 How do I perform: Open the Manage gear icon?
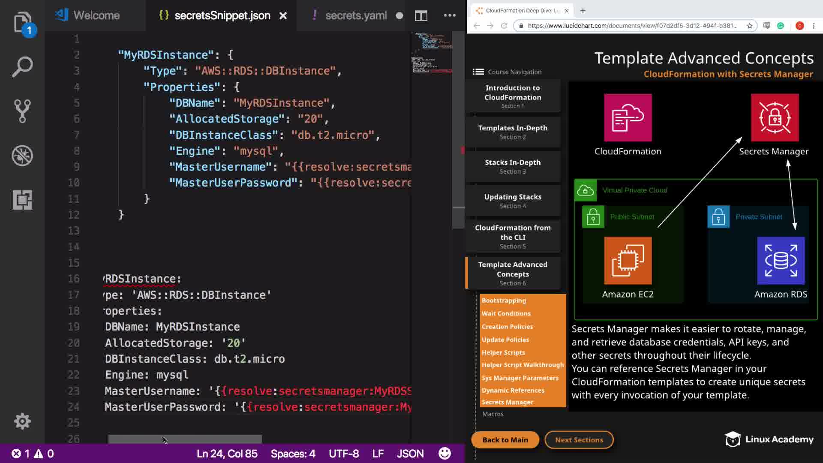tap(22, 421)
